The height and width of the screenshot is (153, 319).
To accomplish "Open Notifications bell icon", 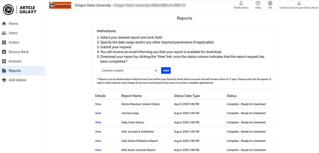I will (241, 4).
